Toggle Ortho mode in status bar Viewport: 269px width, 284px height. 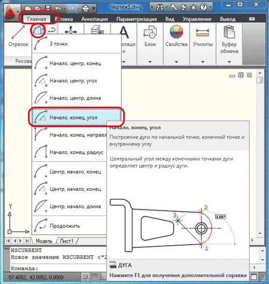pos(103,277)
